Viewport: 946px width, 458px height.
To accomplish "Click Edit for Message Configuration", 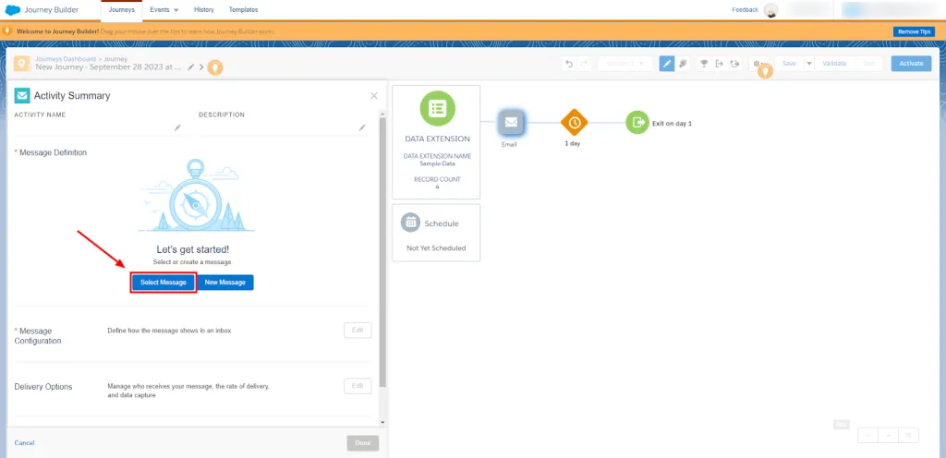I will (x=358, y=331).
